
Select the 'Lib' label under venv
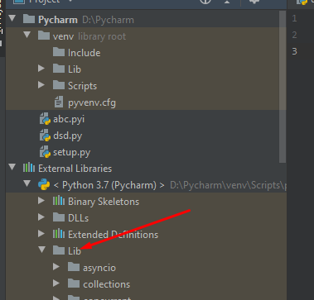(x=75, y=69)
